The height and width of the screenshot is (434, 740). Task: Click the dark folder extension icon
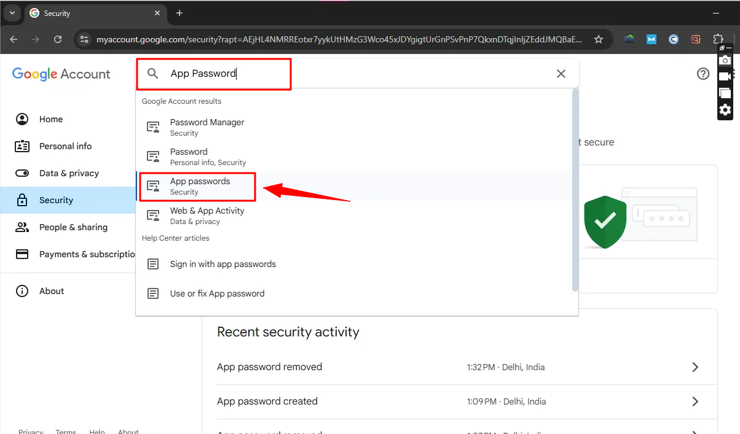(629, 39)
